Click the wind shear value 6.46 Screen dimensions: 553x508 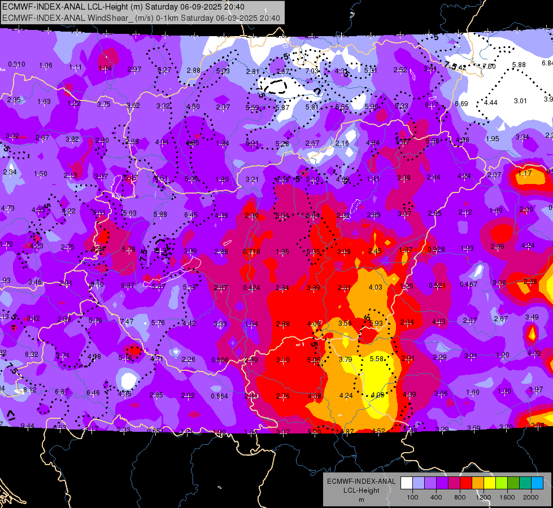tap(93, 392)
